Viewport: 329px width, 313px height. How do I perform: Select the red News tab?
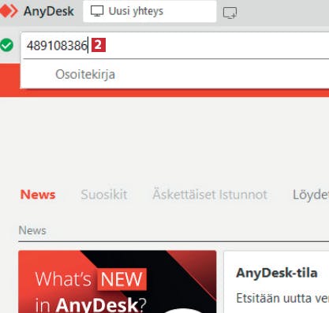[x=38, y=195]
